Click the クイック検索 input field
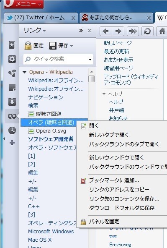Image resolution: width=167 pixels, height=248 pixels. point(58,59)
